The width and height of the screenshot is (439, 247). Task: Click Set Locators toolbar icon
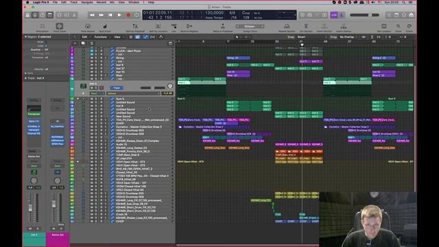pos(384,26)
